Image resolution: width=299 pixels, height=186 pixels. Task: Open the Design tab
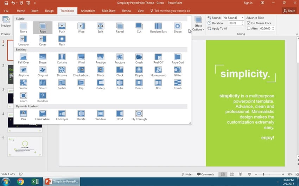[x=49, y=11]
